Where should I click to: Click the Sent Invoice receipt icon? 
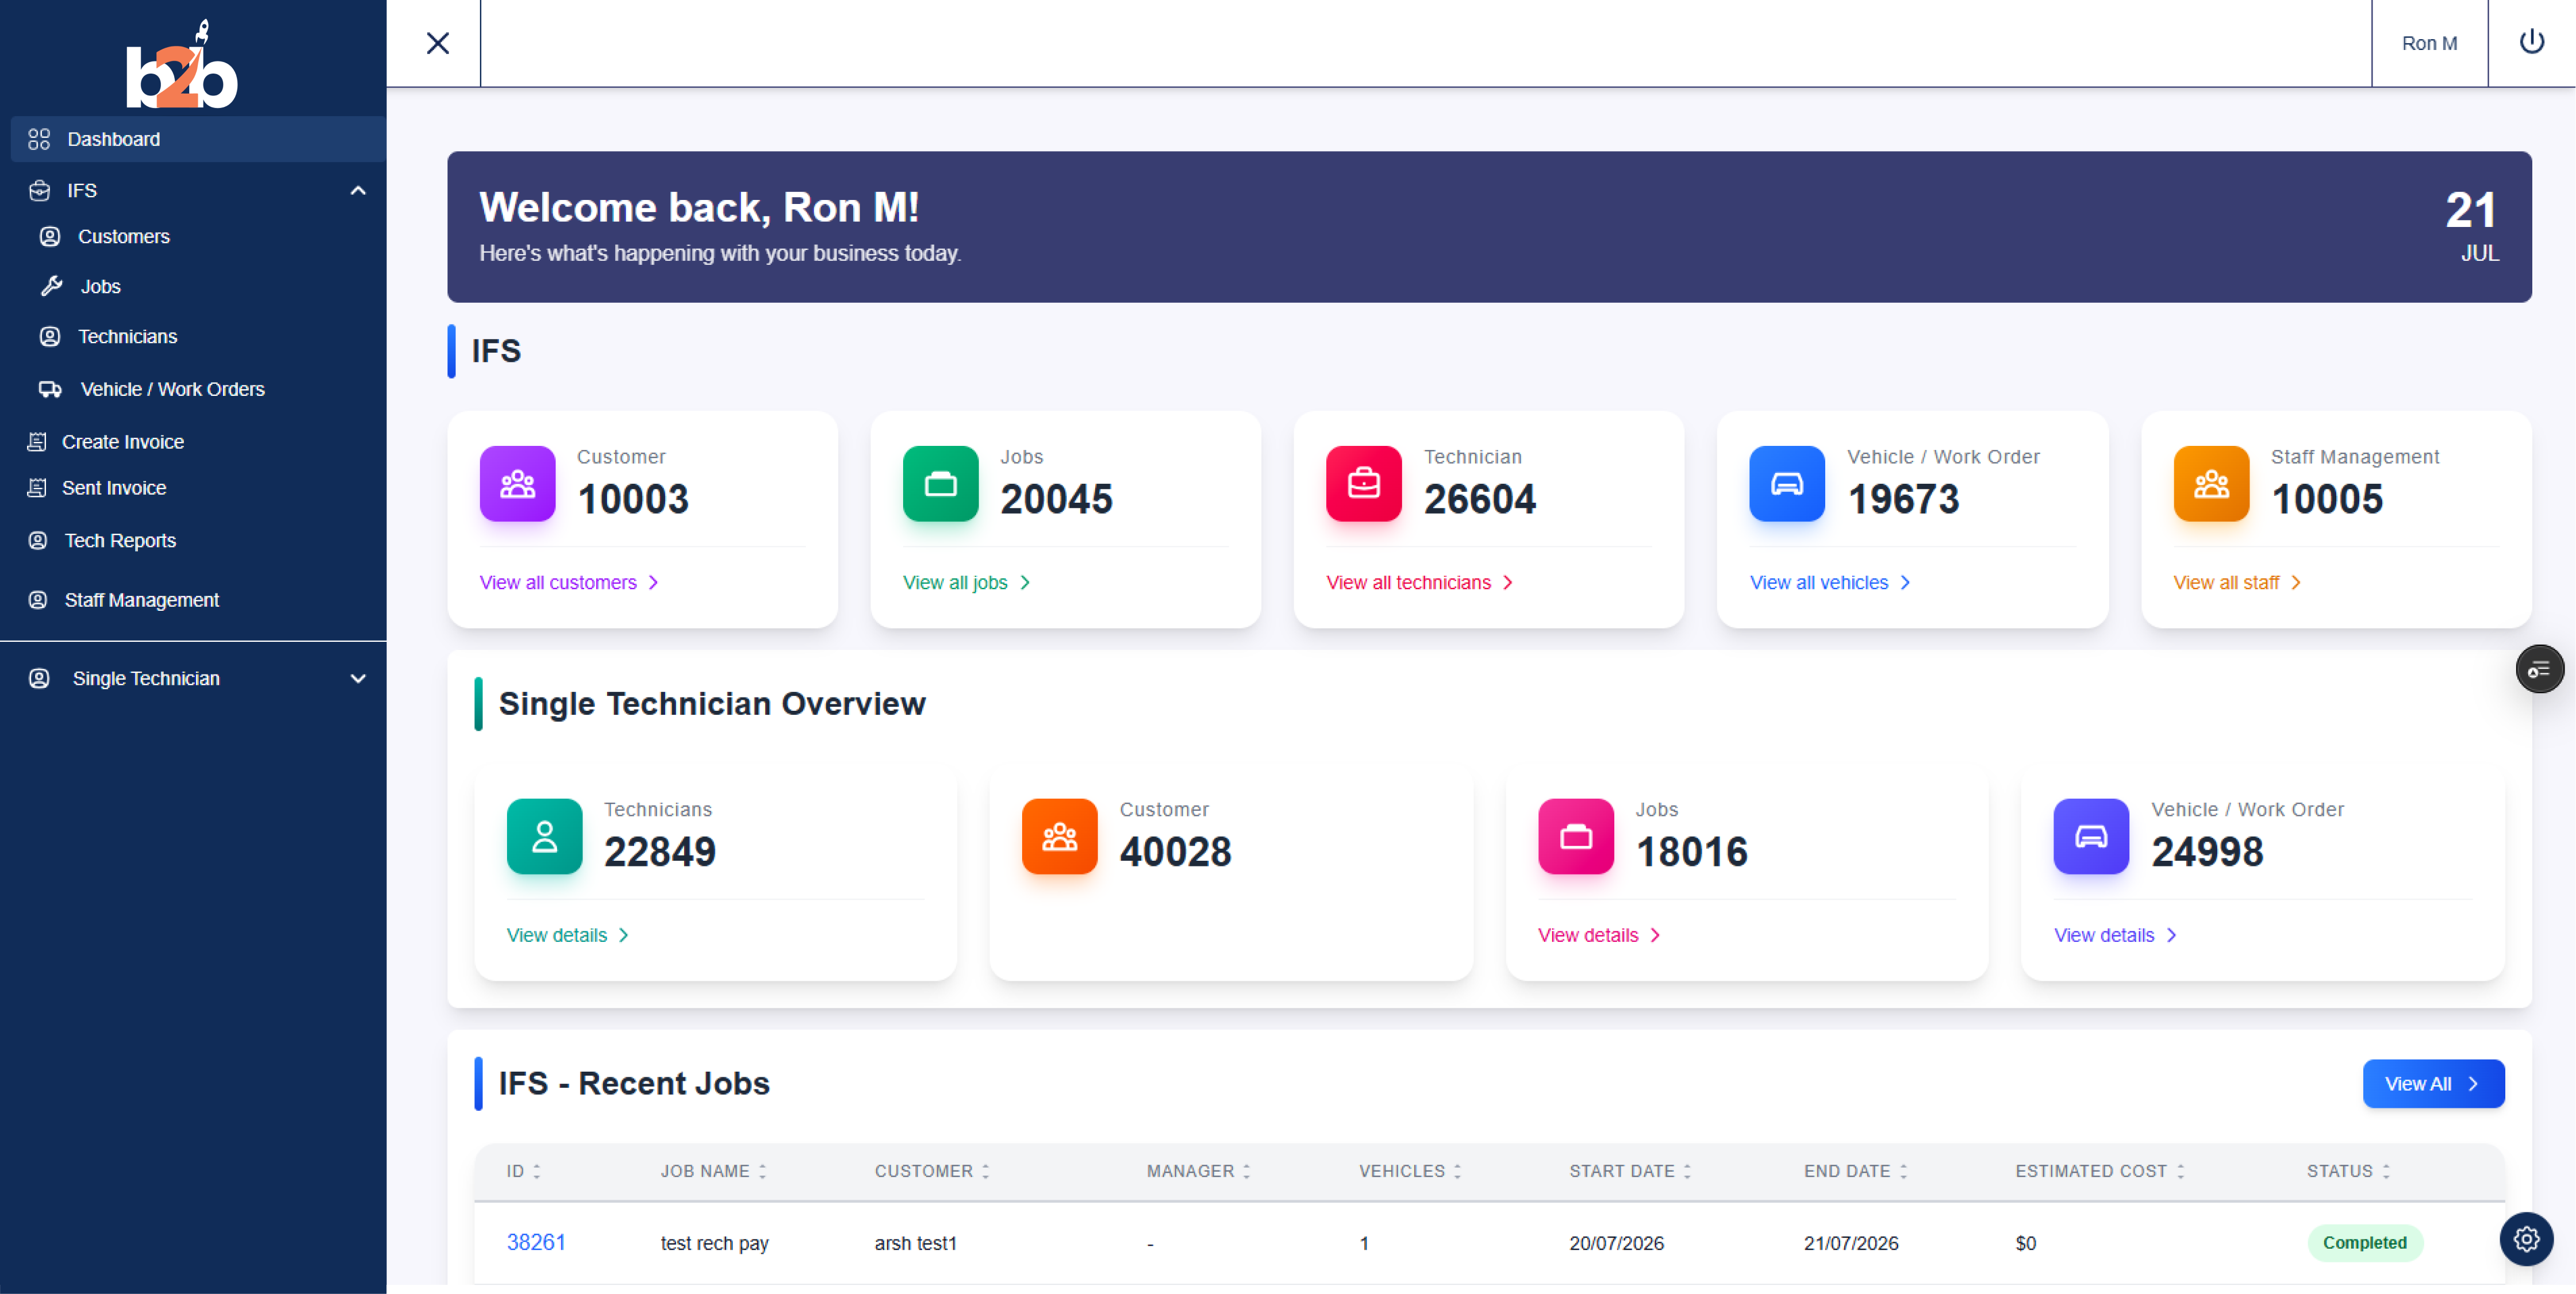coord(37,487)
